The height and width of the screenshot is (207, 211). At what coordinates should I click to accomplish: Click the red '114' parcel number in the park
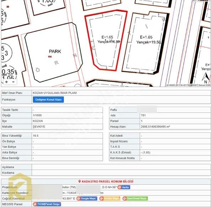click(50, 57)
